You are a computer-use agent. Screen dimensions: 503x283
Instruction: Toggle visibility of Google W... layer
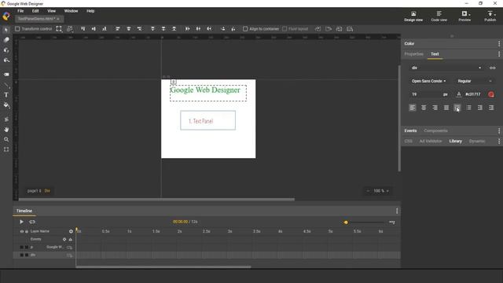pos(21,248)
